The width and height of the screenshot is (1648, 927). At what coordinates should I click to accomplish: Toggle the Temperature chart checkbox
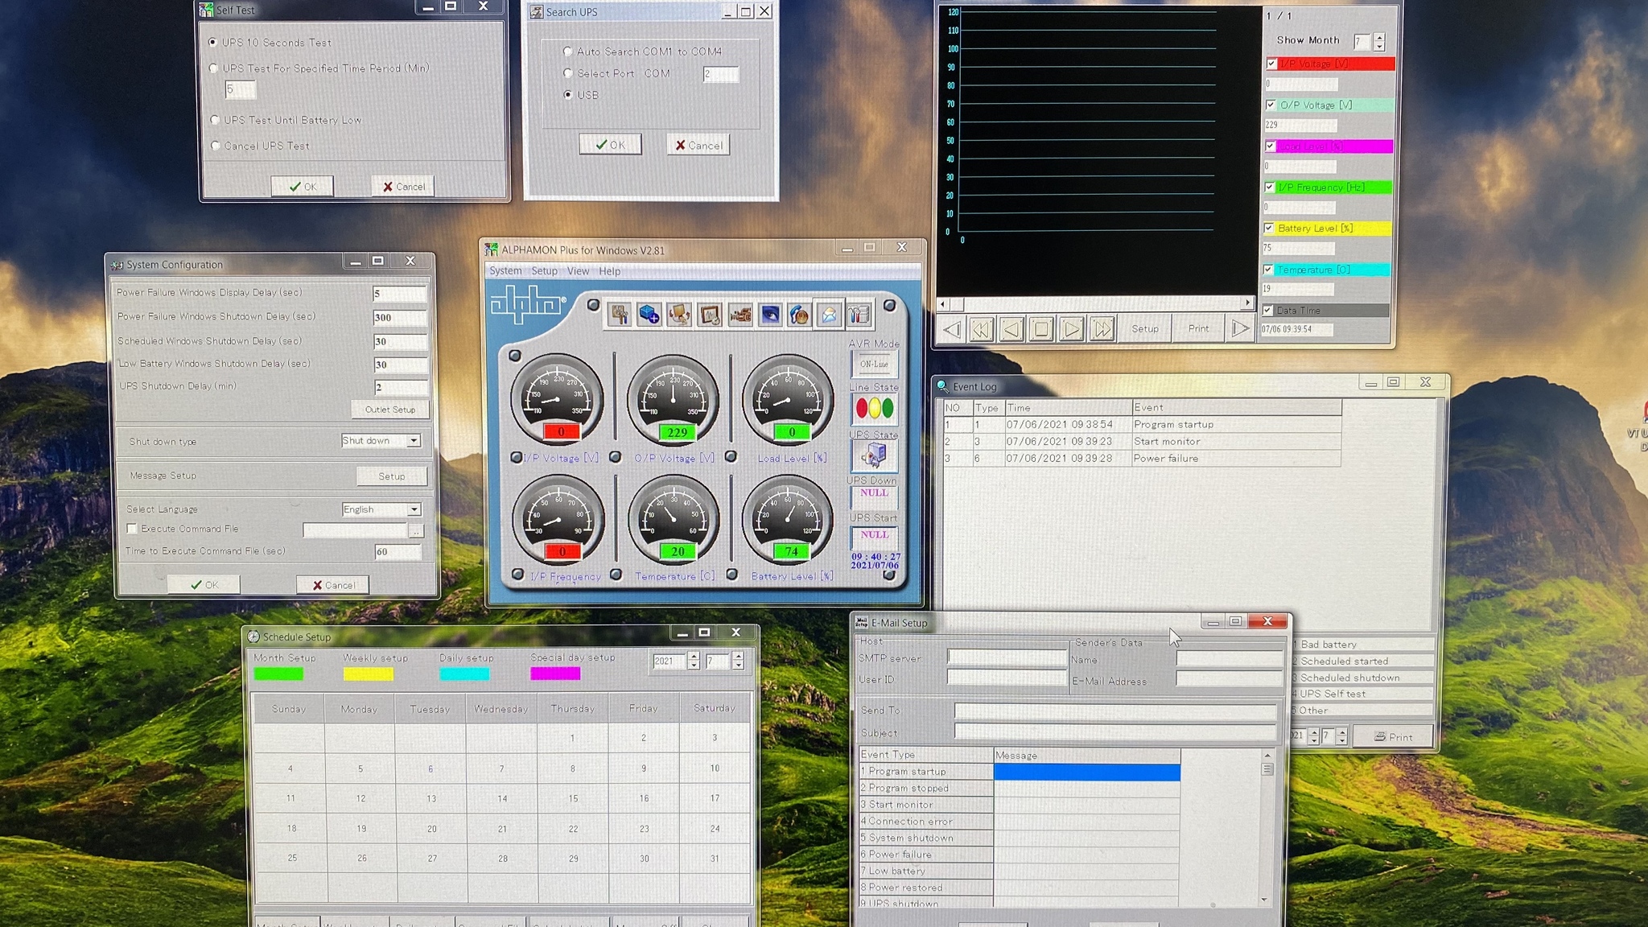point(1268,270)
